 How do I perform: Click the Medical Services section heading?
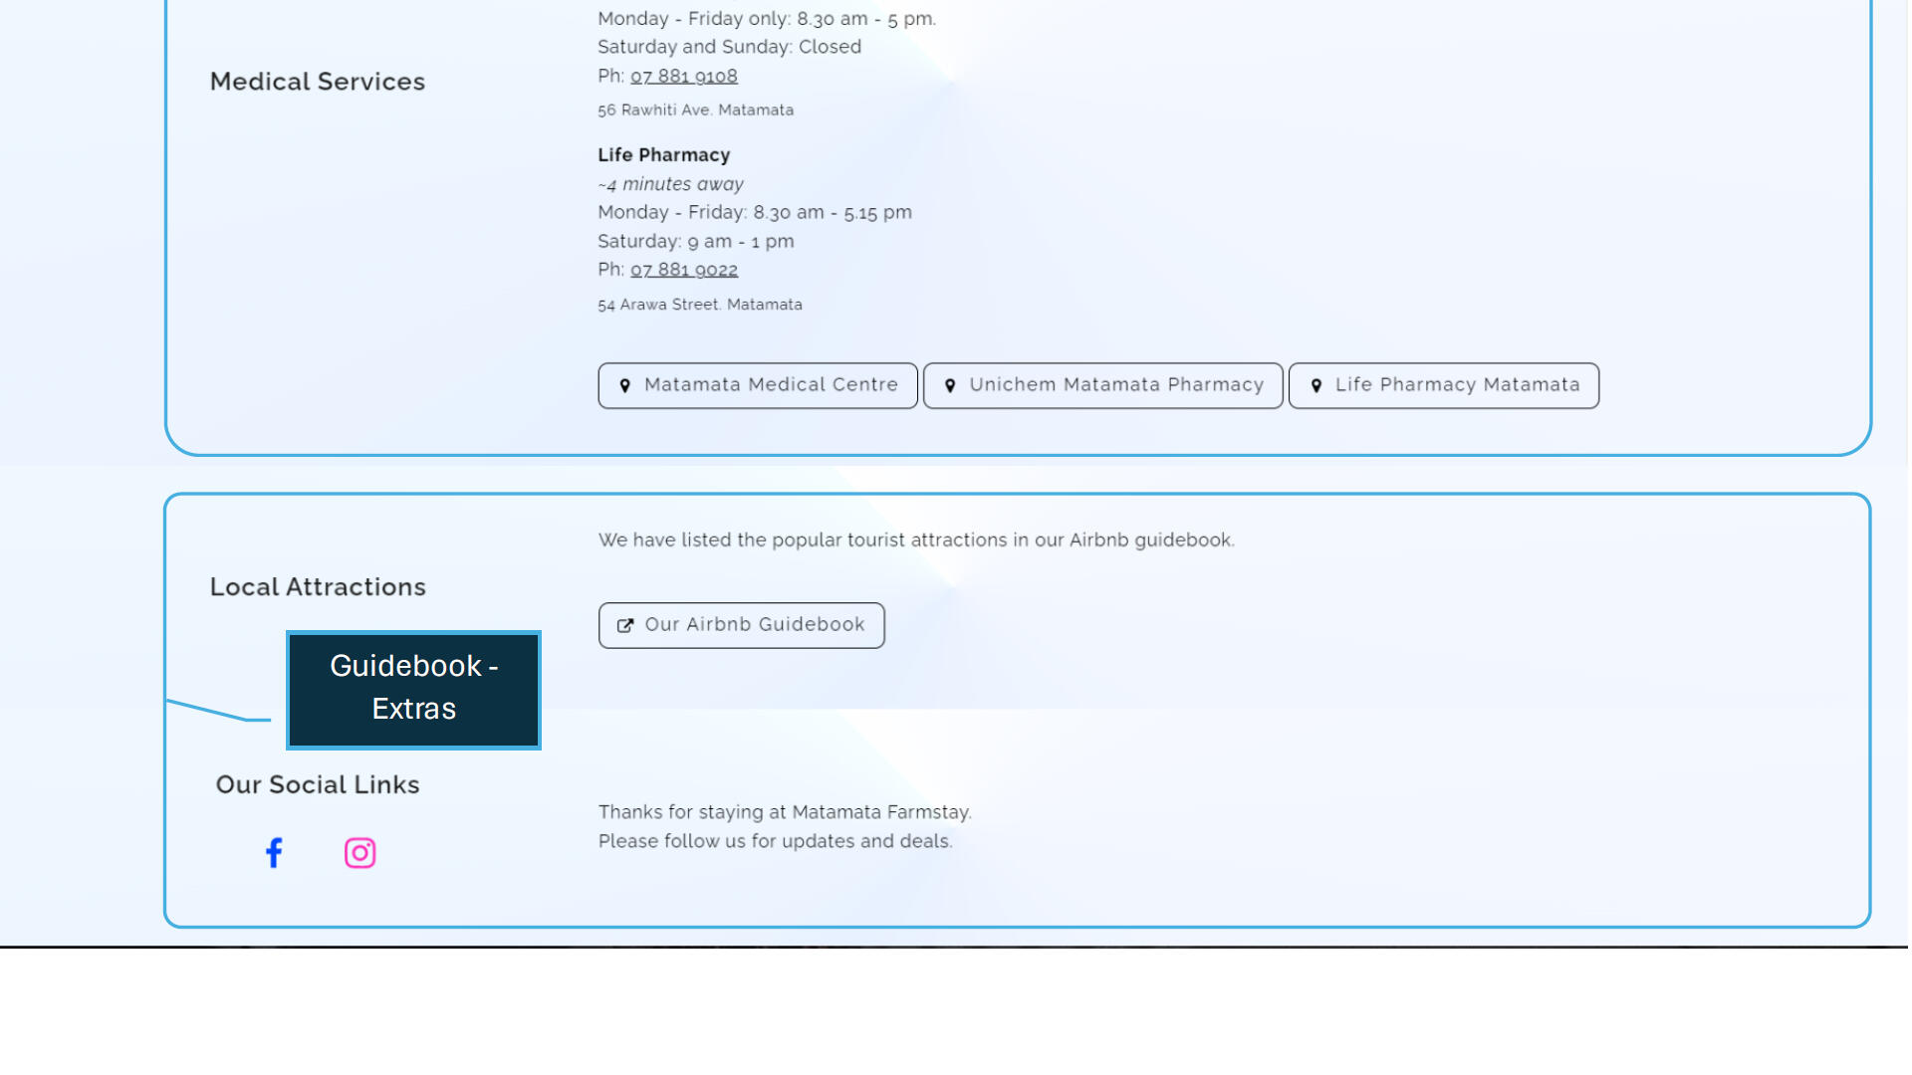[x=318, y=82]
